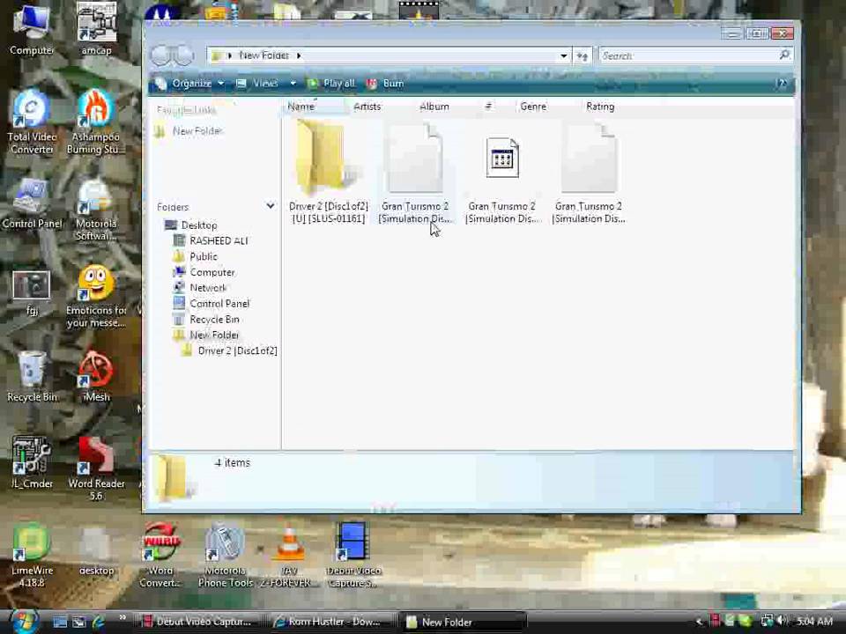Viewport: 846px width, 634px height.
Task: Collapse the Folders pane chevron
Action: pyautogui.click(x=270, y=206)
